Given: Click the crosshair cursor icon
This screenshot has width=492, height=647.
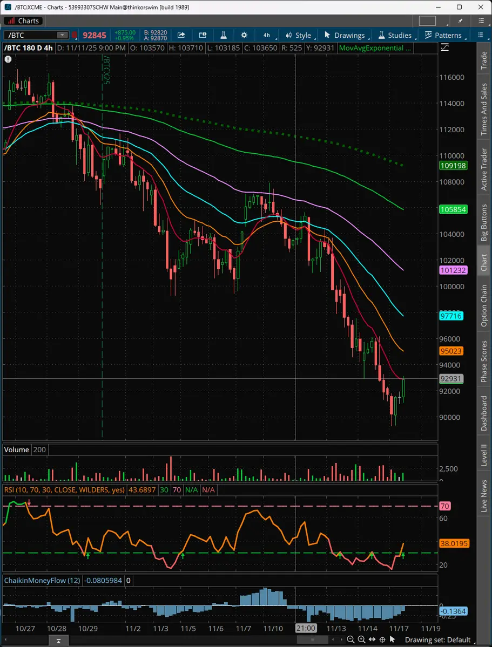Looking at the screenshot, I should [x=382, y=639].
